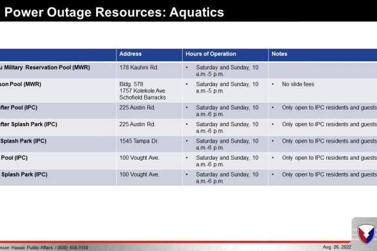Select 100 Vought Ave. in the last Splash Park row
The height and width of the screenshot is (251, 377).
(139, 174)
